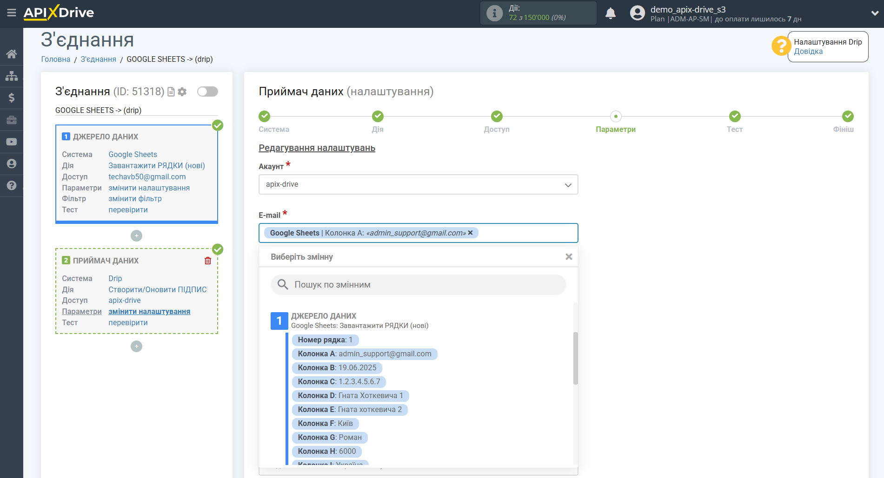The width and height of the screenshot is (884, 478).
Task: Open the Довідка help link
Action: [808, 52]
